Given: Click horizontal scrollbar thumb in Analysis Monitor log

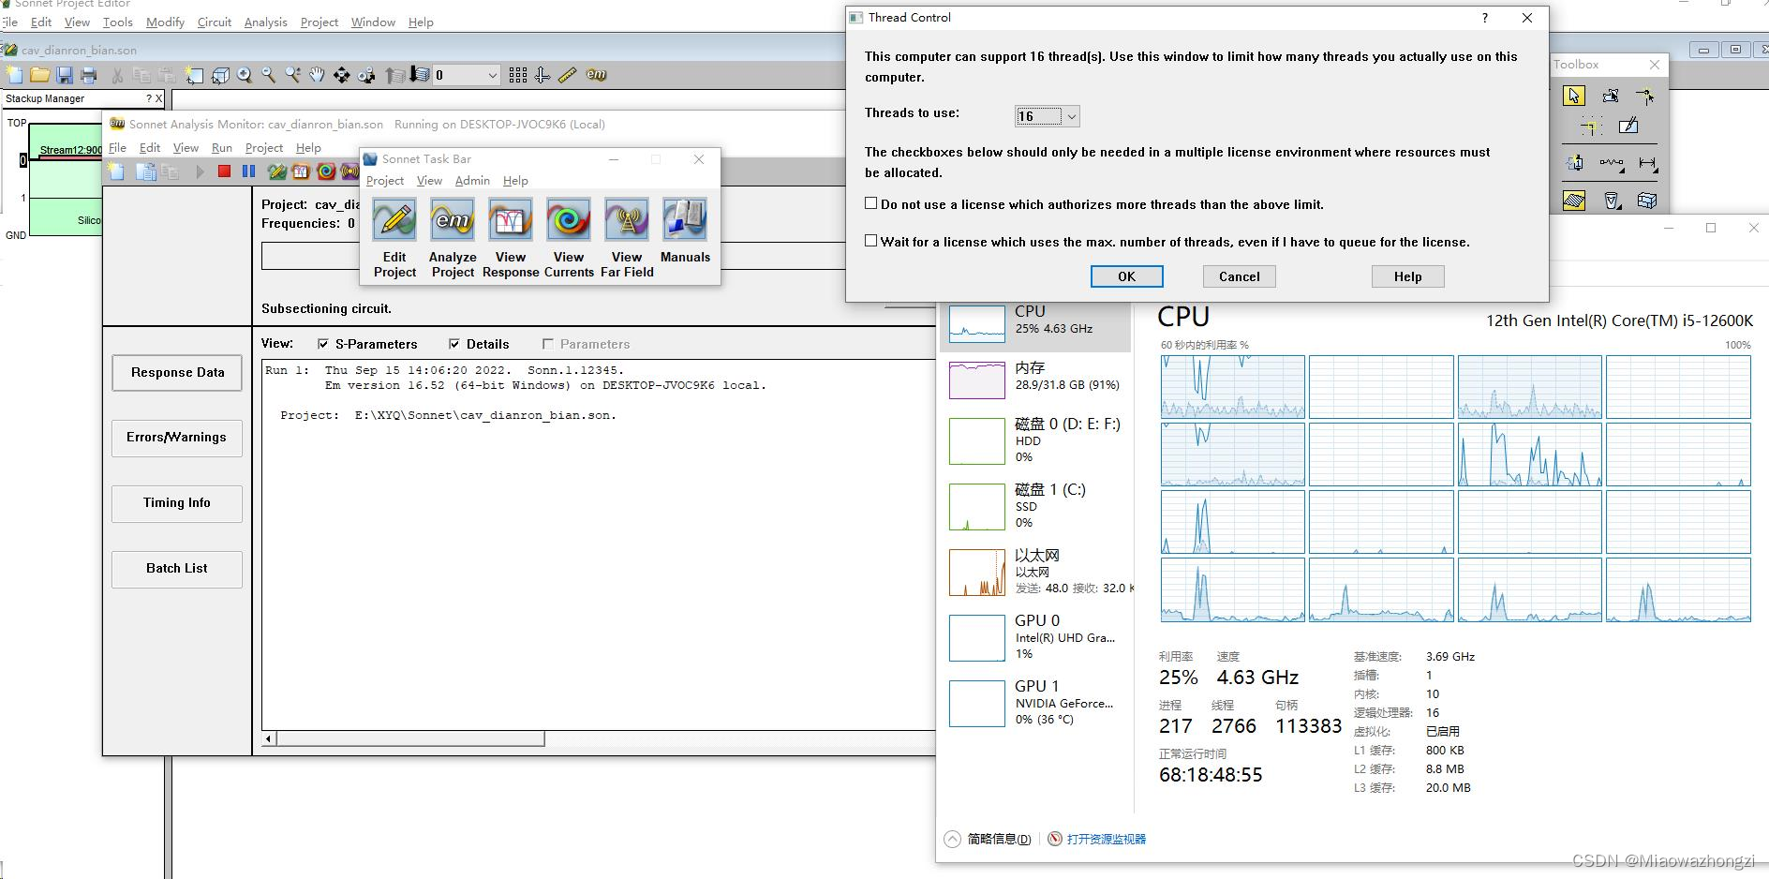Looking at the screenshot, I should point(410,738).
